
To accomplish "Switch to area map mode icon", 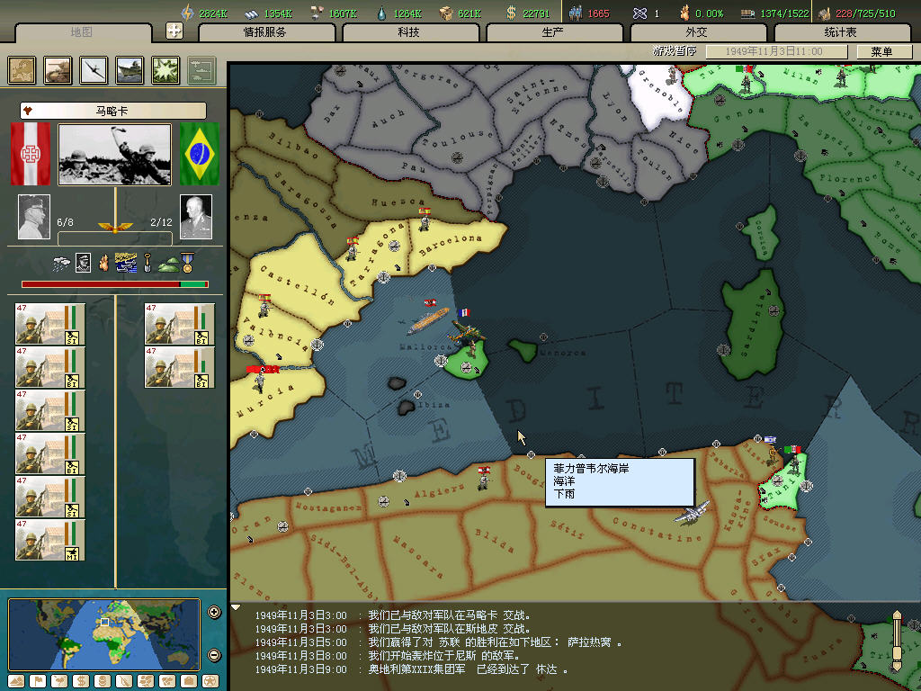I will click(x=167, y=681).
